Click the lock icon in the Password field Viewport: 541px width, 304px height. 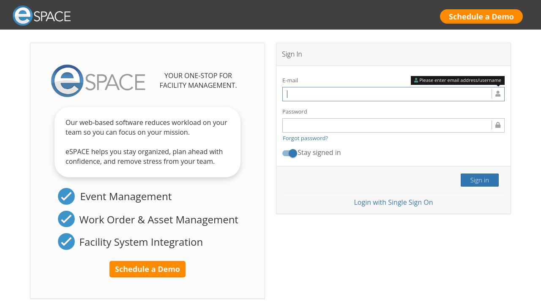coord(498,125)
